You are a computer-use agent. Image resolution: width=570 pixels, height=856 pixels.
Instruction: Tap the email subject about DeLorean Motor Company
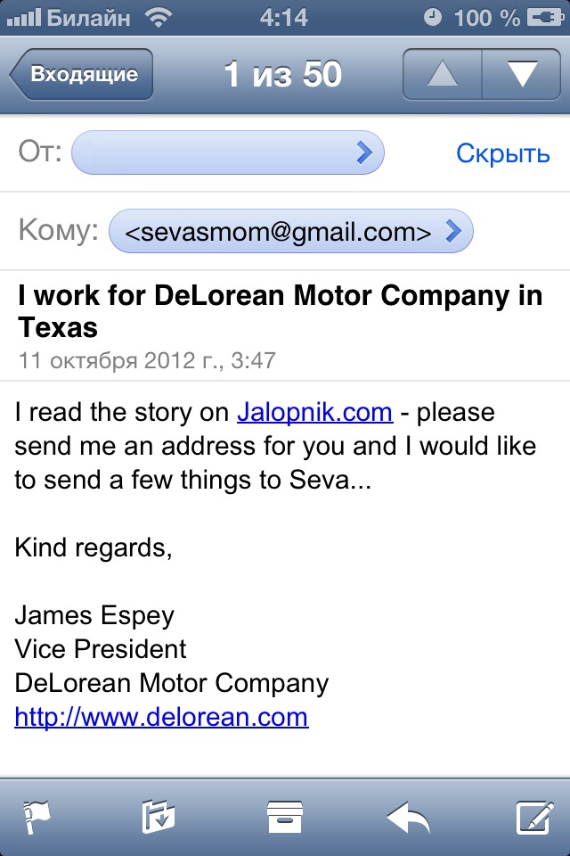[x=281, y=311]
